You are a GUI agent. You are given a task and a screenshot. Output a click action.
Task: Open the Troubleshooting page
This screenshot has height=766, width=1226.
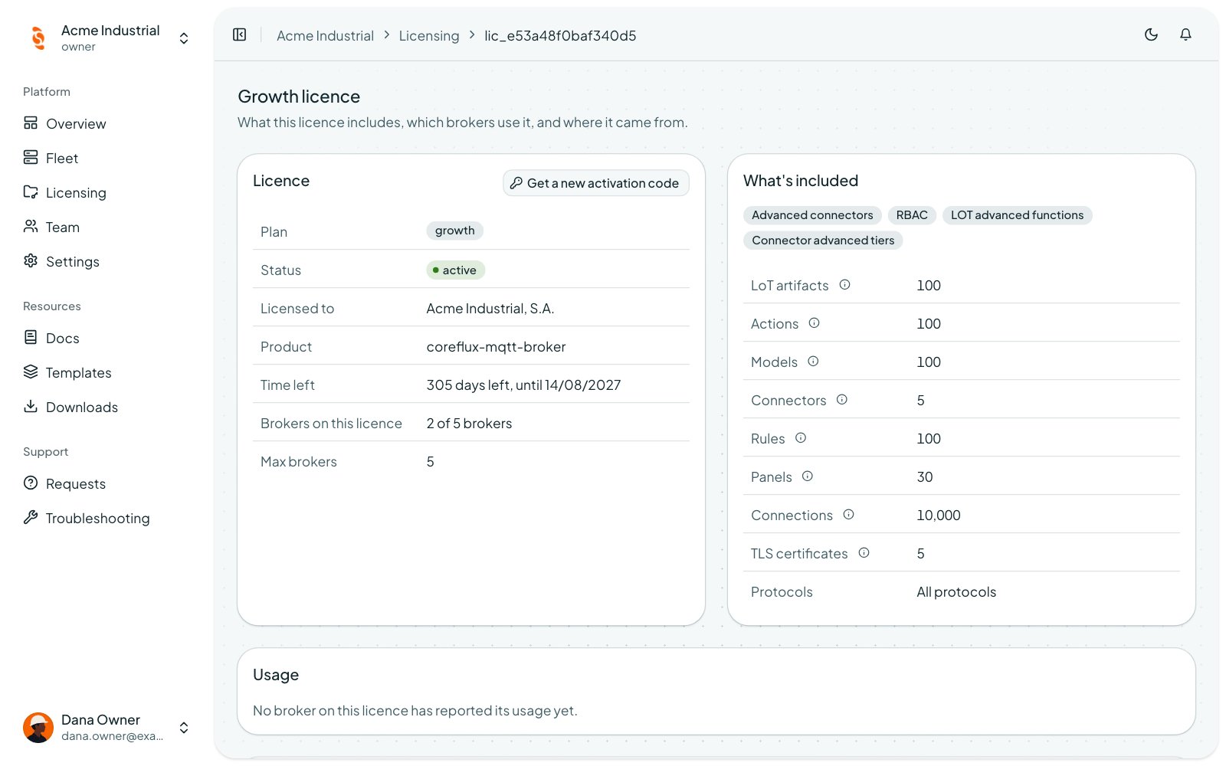106,518
